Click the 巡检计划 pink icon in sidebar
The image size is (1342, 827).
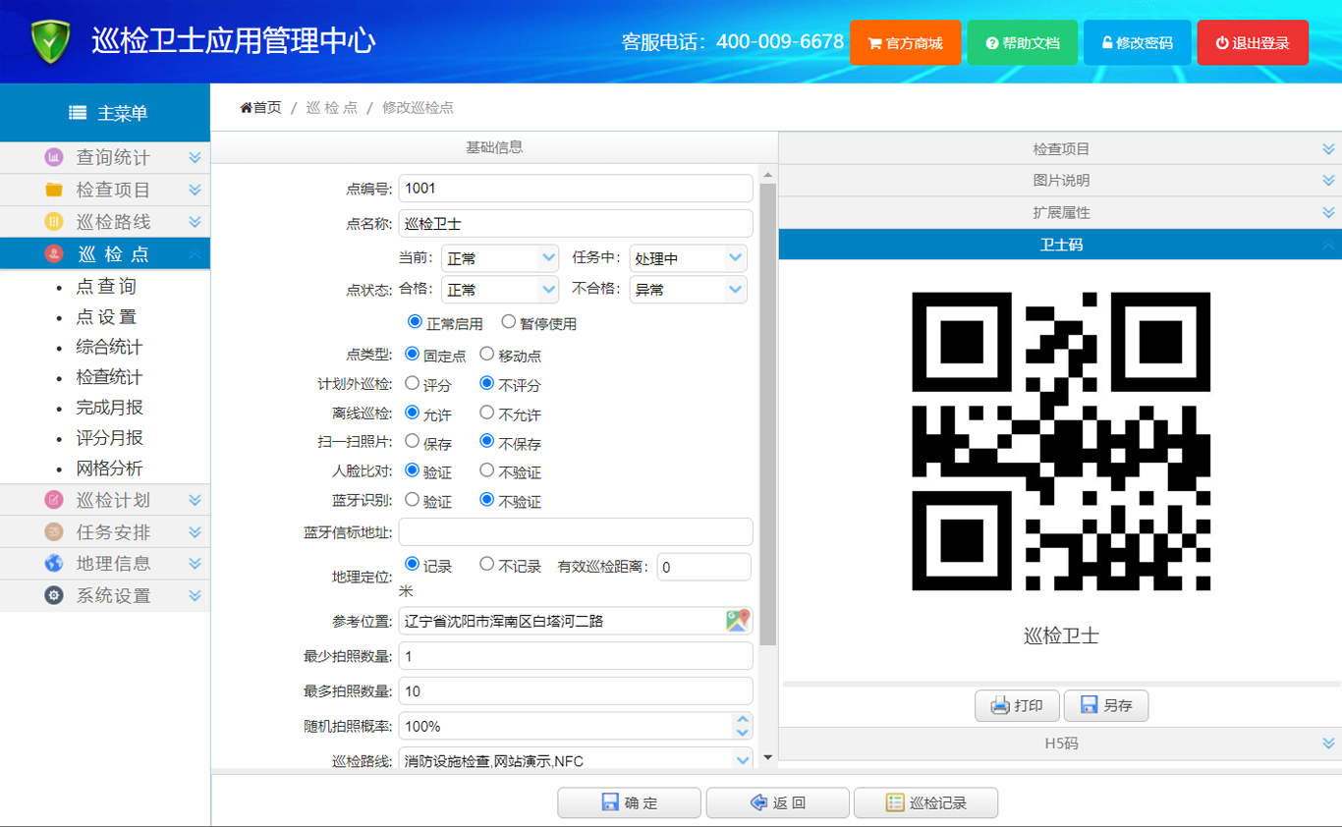[54, 500]
